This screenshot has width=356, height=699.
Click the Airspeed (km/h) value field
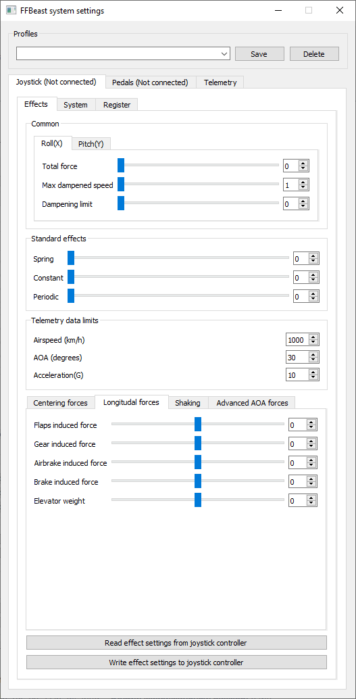[x=297, y=339]
